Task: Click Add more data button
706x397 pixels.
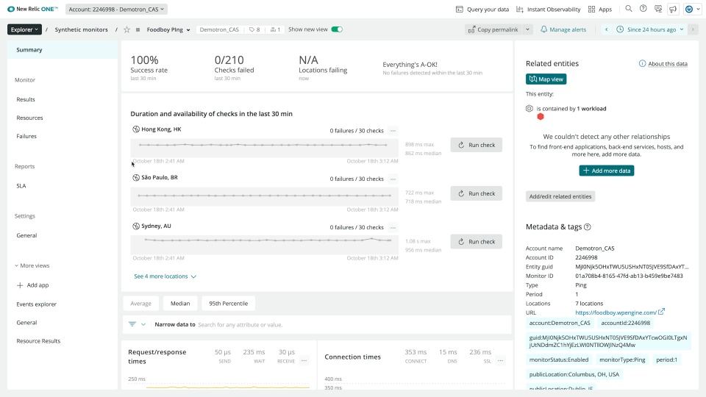Action: [x=607, y=171]
